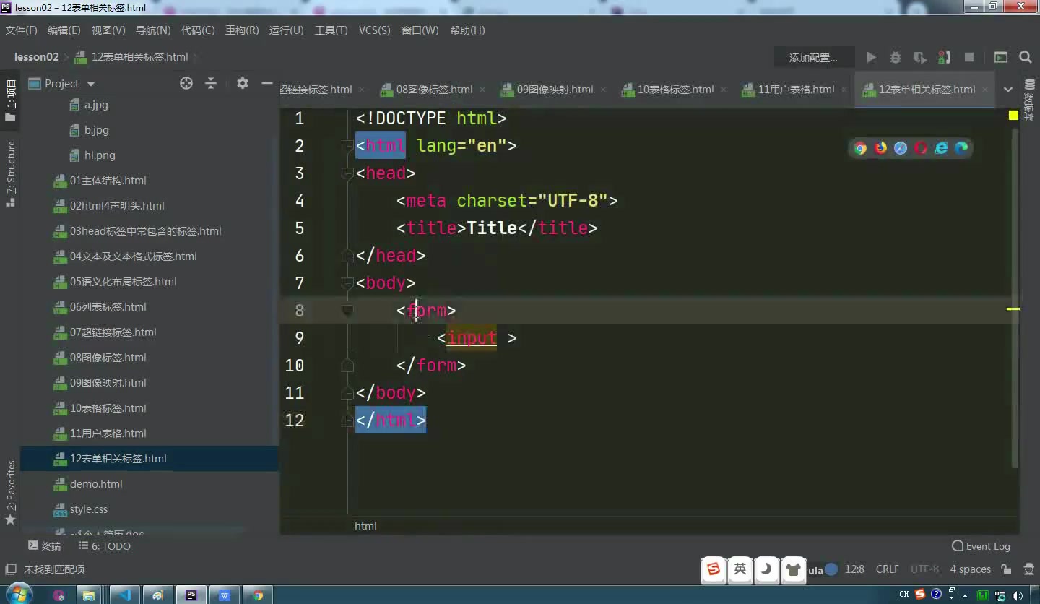Open the 6: TODO tool window
The width and height of the screenshot is (1040, 604).
click(x=105, y=546)
